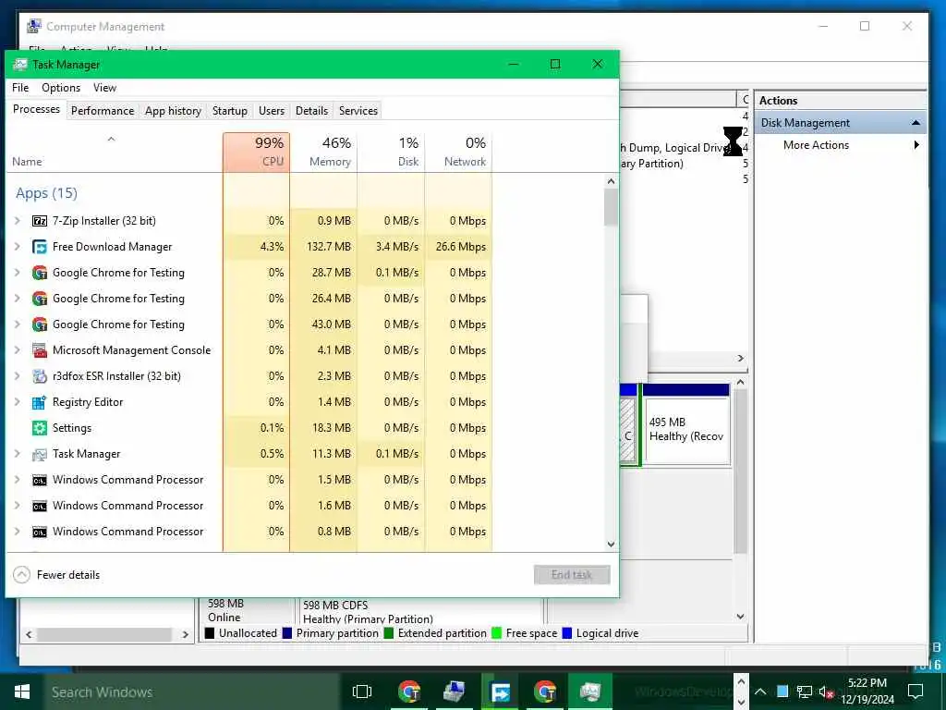Sort processes by Memory column
The height and width of the screenshot is (710, 946).
click(324, 153)
